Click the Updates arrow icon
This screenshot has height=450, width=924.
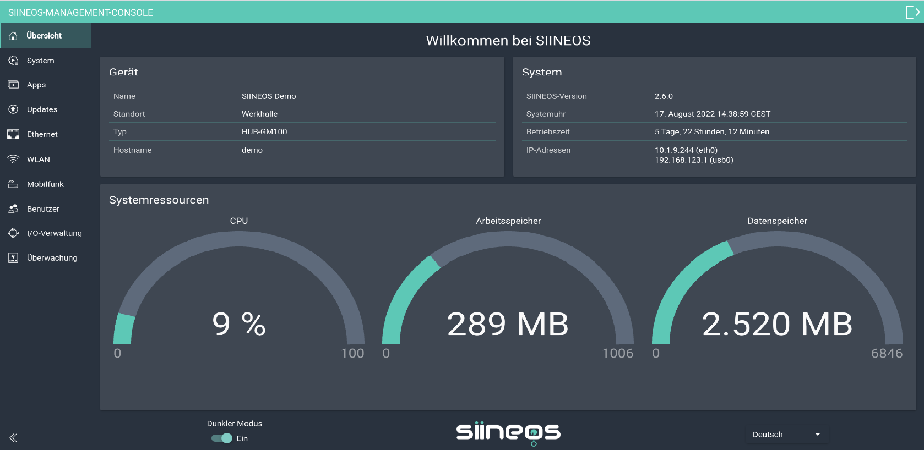click(13, 109)
